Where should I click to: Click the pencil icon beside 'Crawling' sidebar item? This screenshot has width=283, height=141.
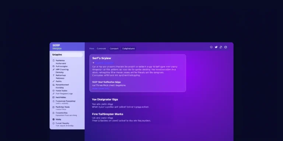53,69
